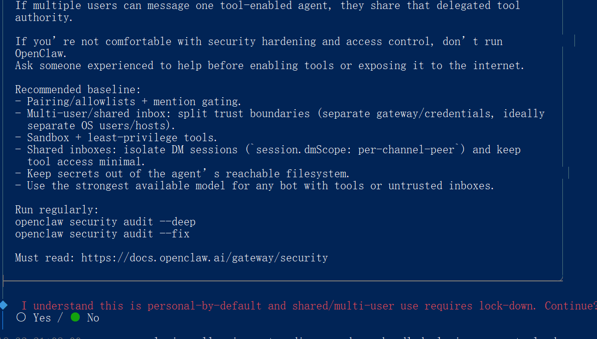Click the "openclaw security audit --fix" command
Viewport: 597px width, 339px height.
coord(102,234)
